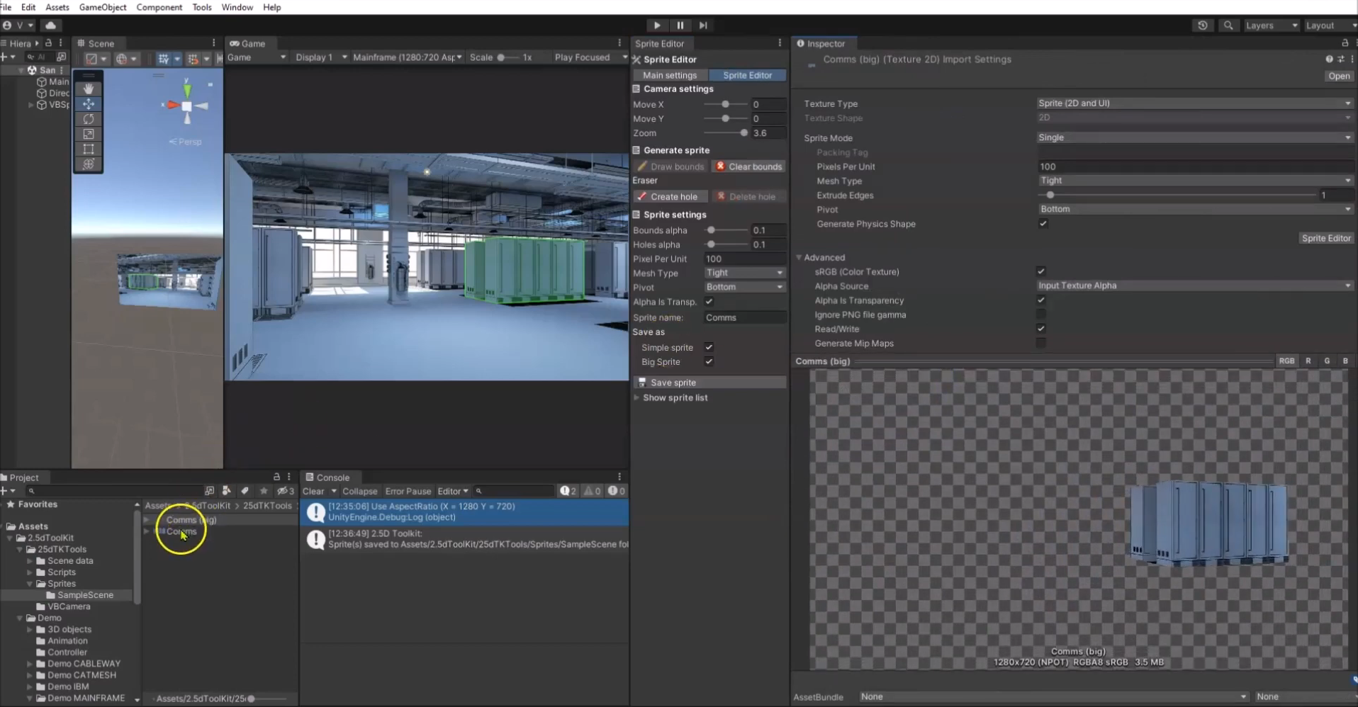Select the Move tool in Scene toolbar
Image resolution: width=1358 pixels, height=707 pixels.
[x=89, y=104]
